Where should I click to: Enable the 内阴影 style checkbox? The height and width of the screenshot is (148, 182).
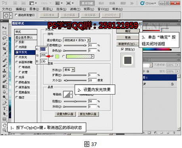(17, 47)
